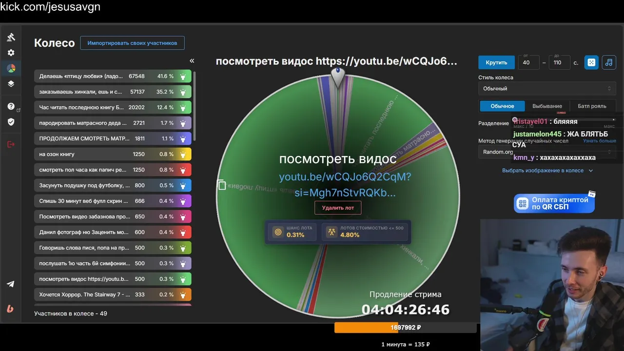This screenshot has height=351, width=624.
Task: Click bulb icon on 'Говоришь слова пися' row
Action: pos(183,248)
